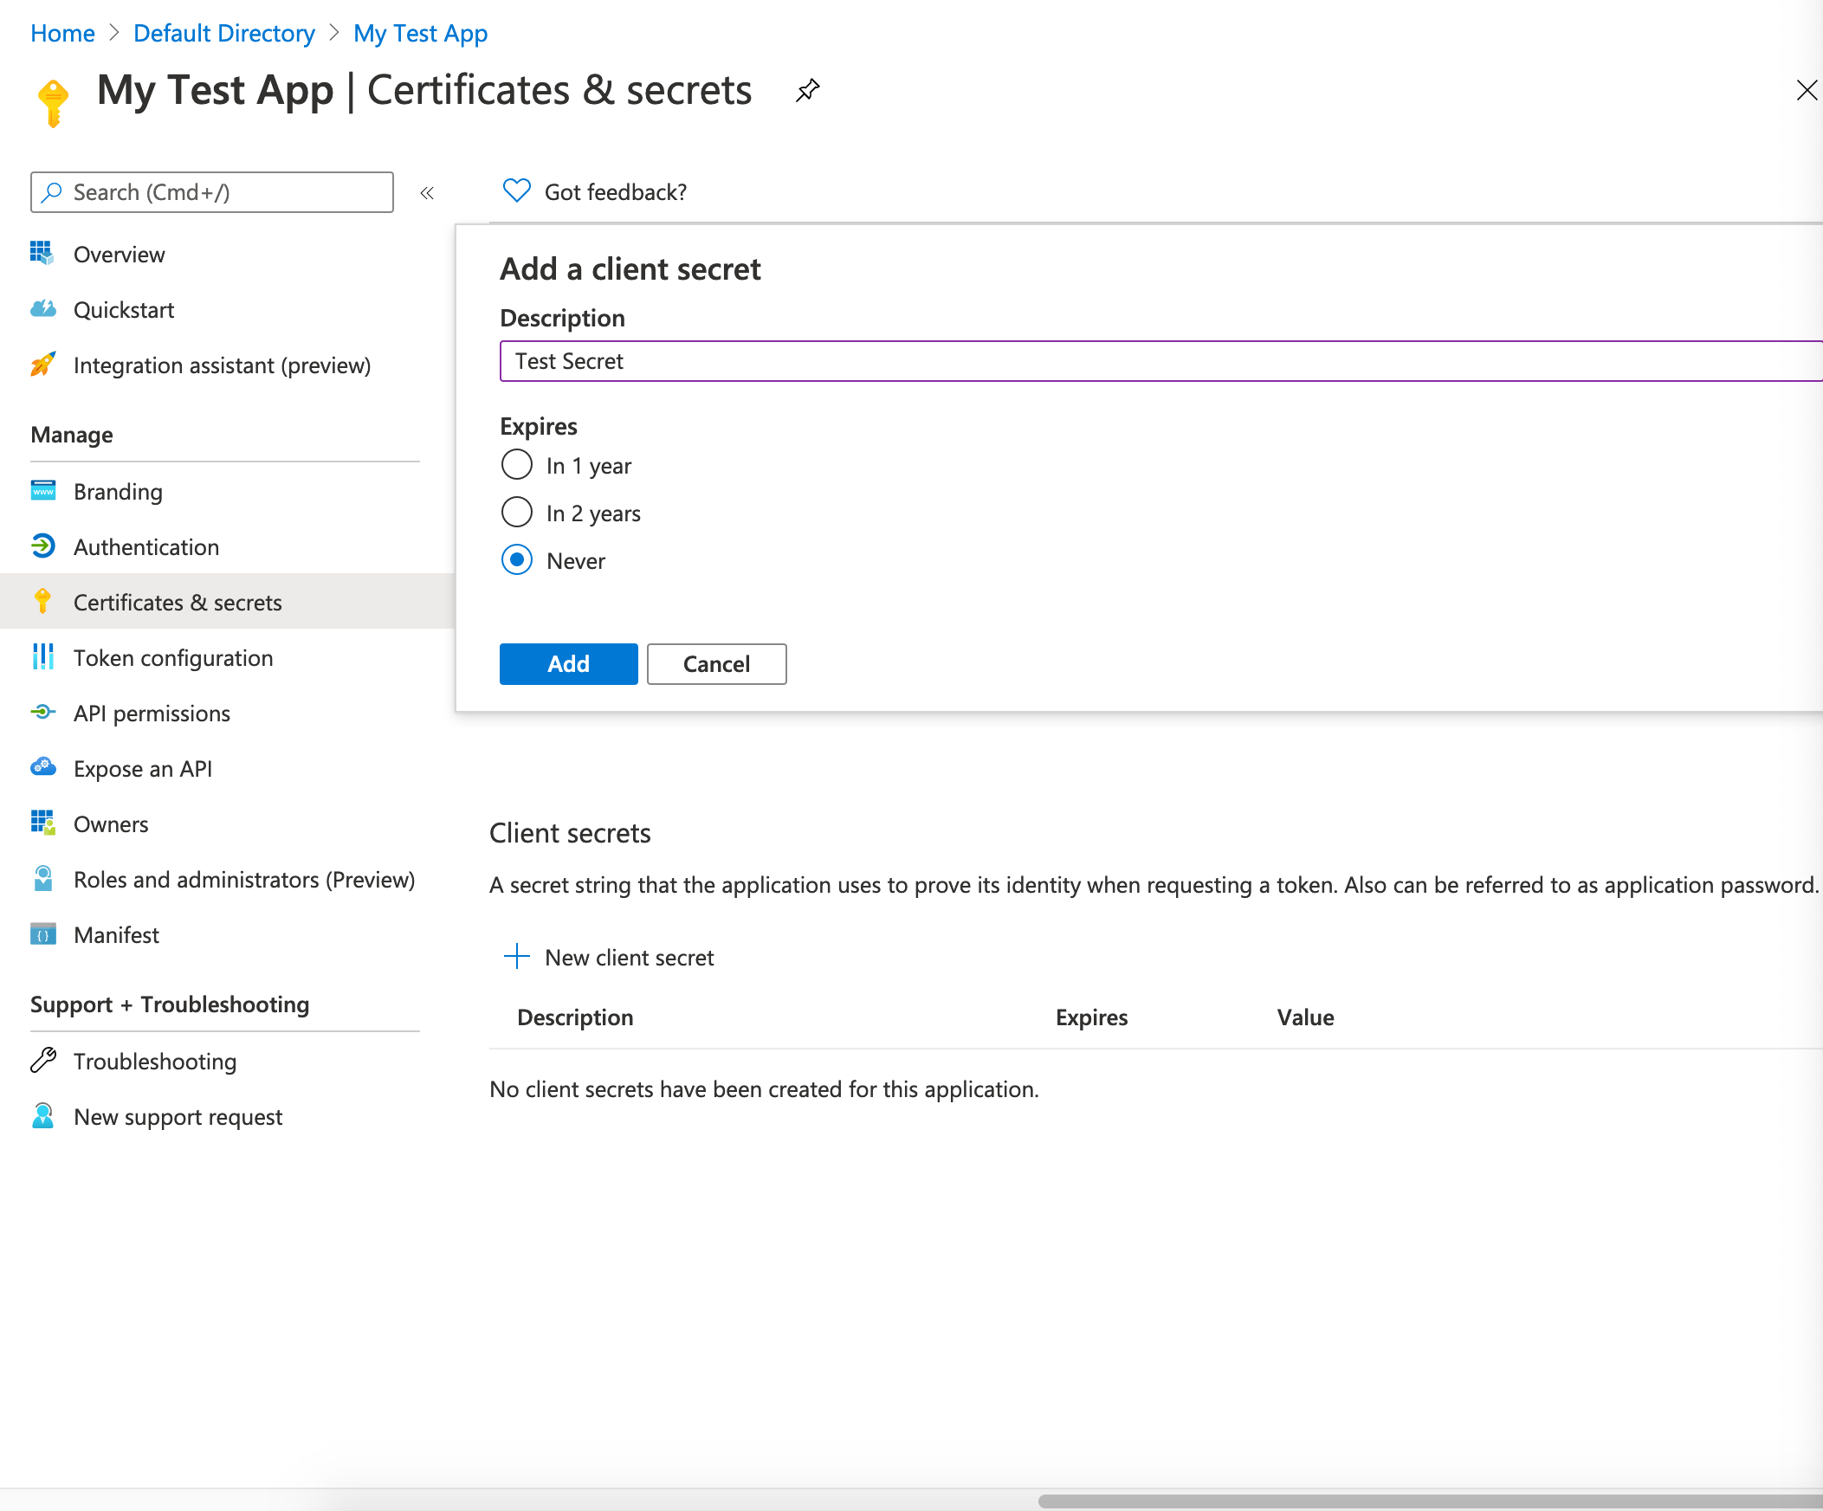Viewport: 1823px width, 1511px height.
Task: Select the Authentication section icon
Action: (42, 546)
